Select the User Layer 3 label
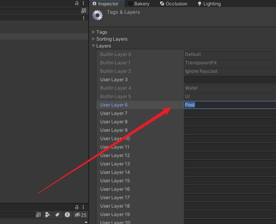The height and width of the screenshot is (224, 276). [x=114, y=80]
